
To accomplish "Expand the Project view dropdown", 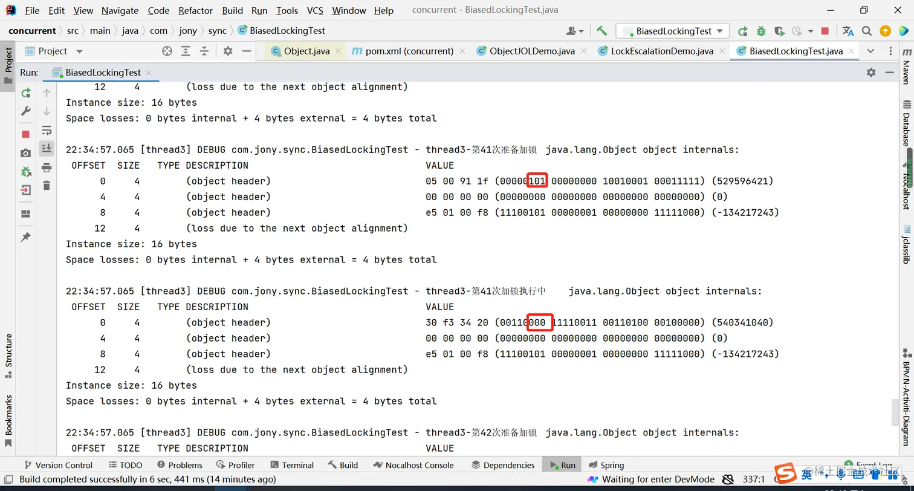I will click(79, 52).
